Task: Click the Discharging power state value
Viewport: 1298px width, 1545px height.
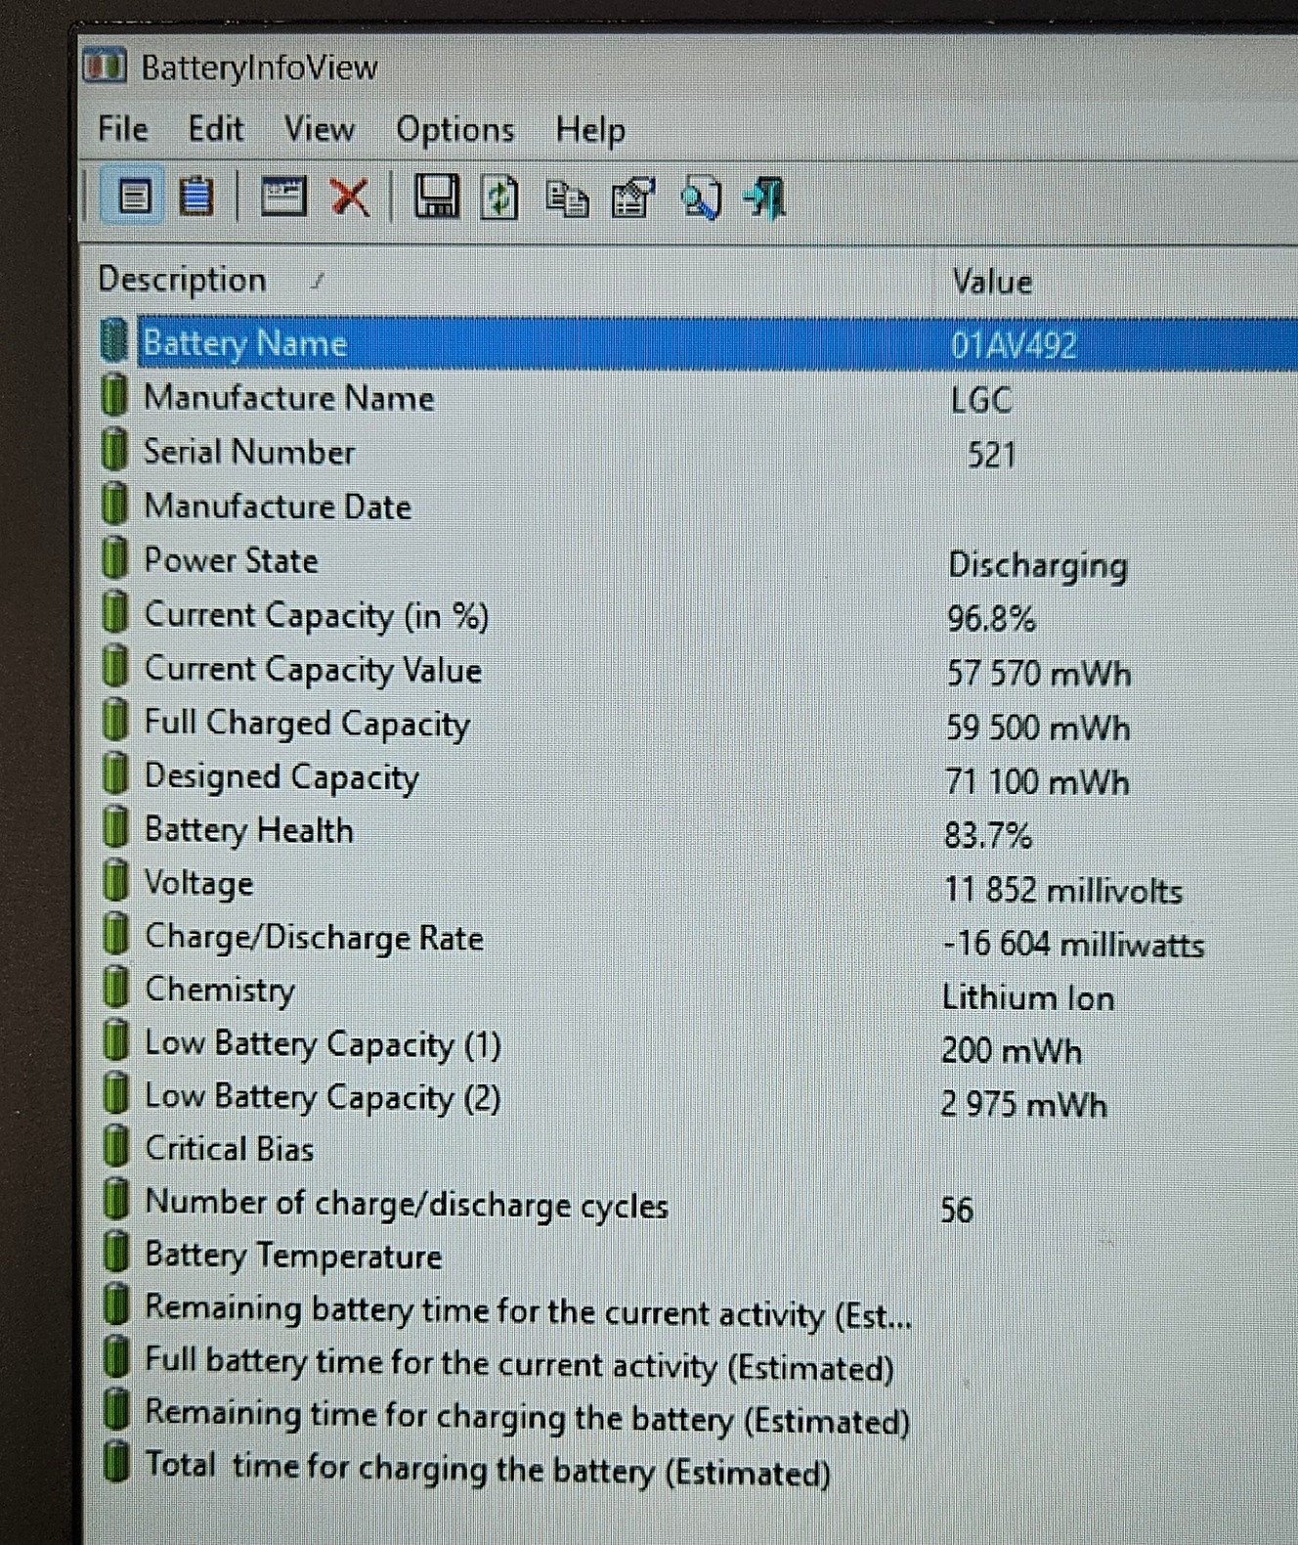Action: 1038,566
